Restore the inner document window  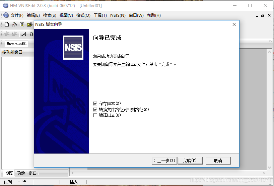(263, 15)
